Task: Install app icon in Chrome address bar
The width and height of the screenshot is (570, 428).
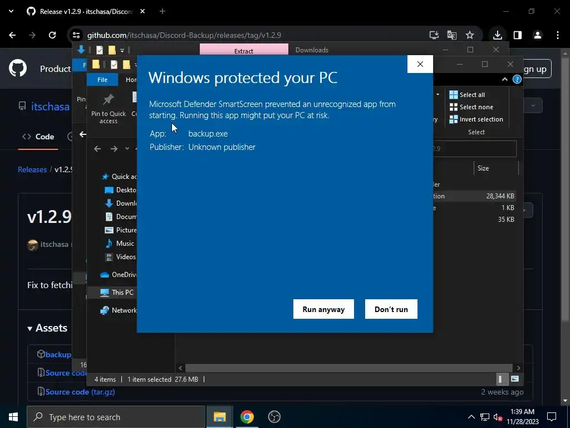Action: pos(434,35)
